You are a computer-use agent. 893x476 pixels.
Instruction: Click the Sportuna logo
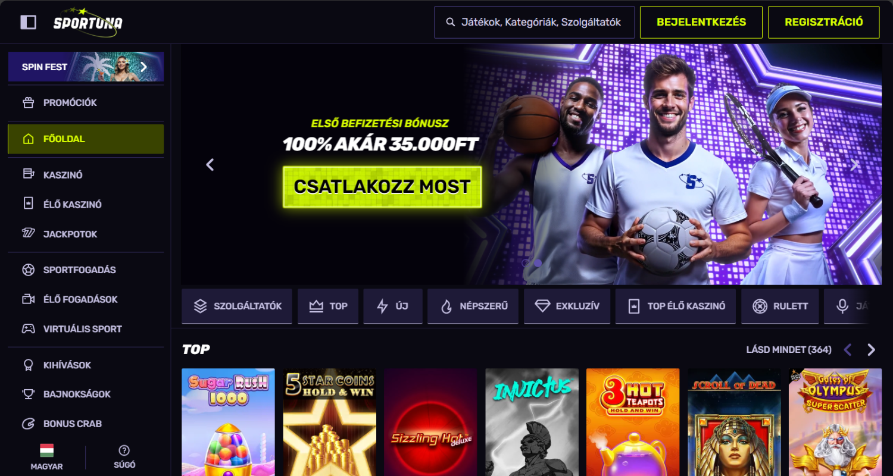(x=88, y=22)
